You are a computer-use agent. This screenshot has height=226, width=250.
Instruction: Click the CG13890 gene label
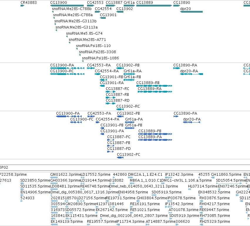click(182, 3)
